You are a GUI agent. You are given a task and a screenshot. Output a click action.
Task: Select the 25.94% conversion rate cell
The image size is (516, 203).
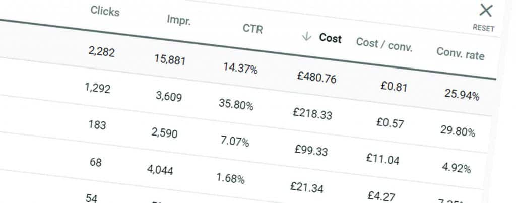[x=462, y=95]
